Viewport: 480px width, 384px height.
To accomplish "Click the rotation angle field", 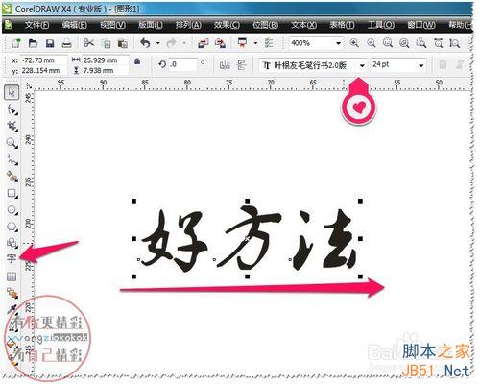I will [x=182, y=64].
